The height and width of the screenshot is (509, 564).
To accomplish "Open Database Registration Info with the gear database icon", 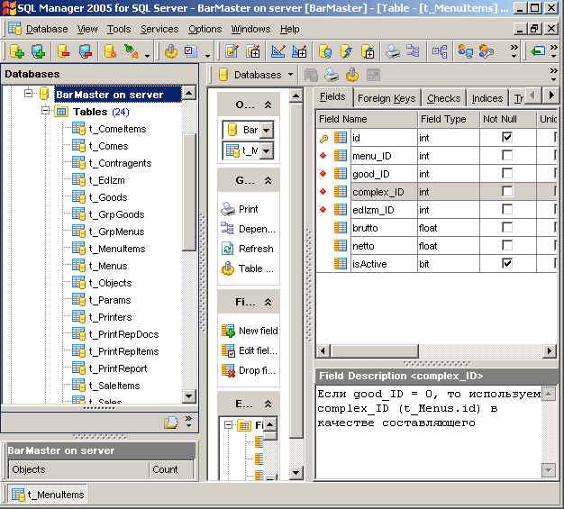I will (110, 51).
